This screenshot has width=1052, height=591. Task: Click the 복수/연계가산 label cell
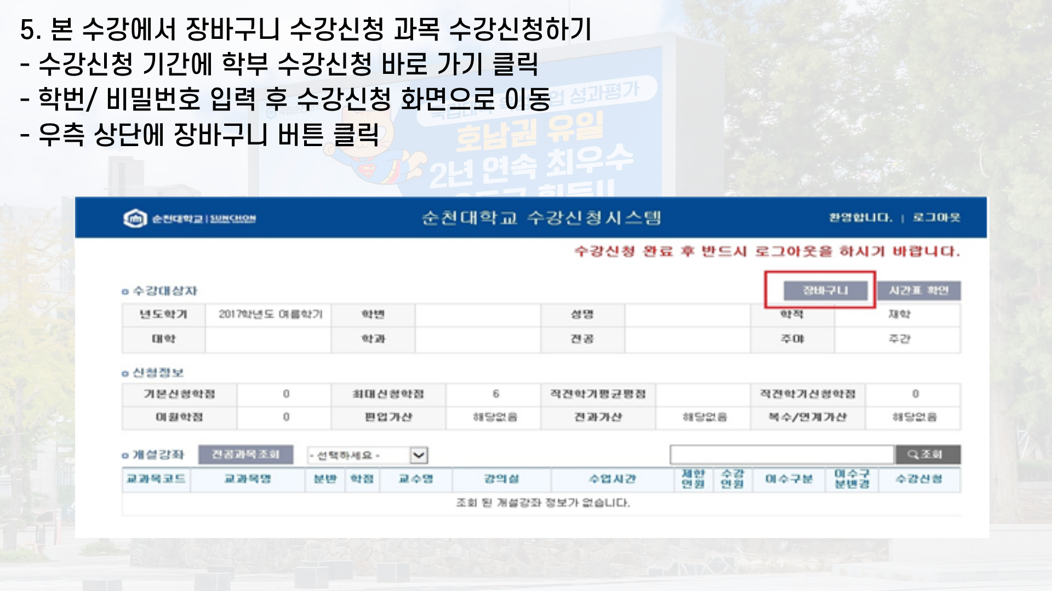point(808,418)
